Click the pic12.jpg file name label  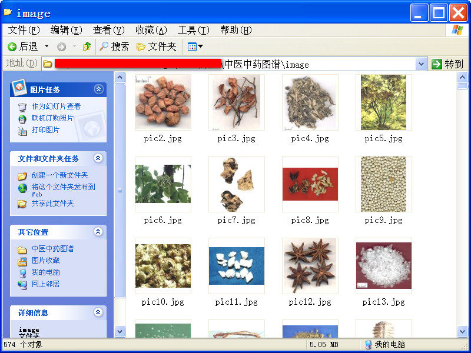[310, 302]
